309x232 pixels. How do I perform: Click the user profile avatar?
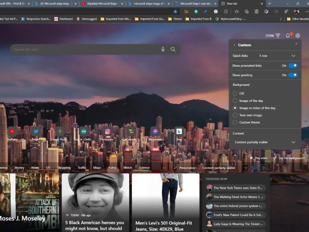pos(296,12)
